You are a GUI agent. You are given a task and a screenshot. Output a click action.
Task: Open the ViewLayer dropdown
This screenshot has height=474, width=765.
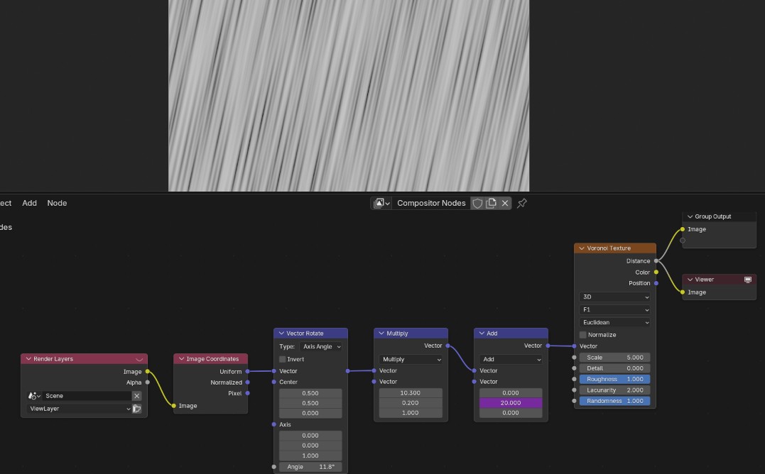click(79, 409)
